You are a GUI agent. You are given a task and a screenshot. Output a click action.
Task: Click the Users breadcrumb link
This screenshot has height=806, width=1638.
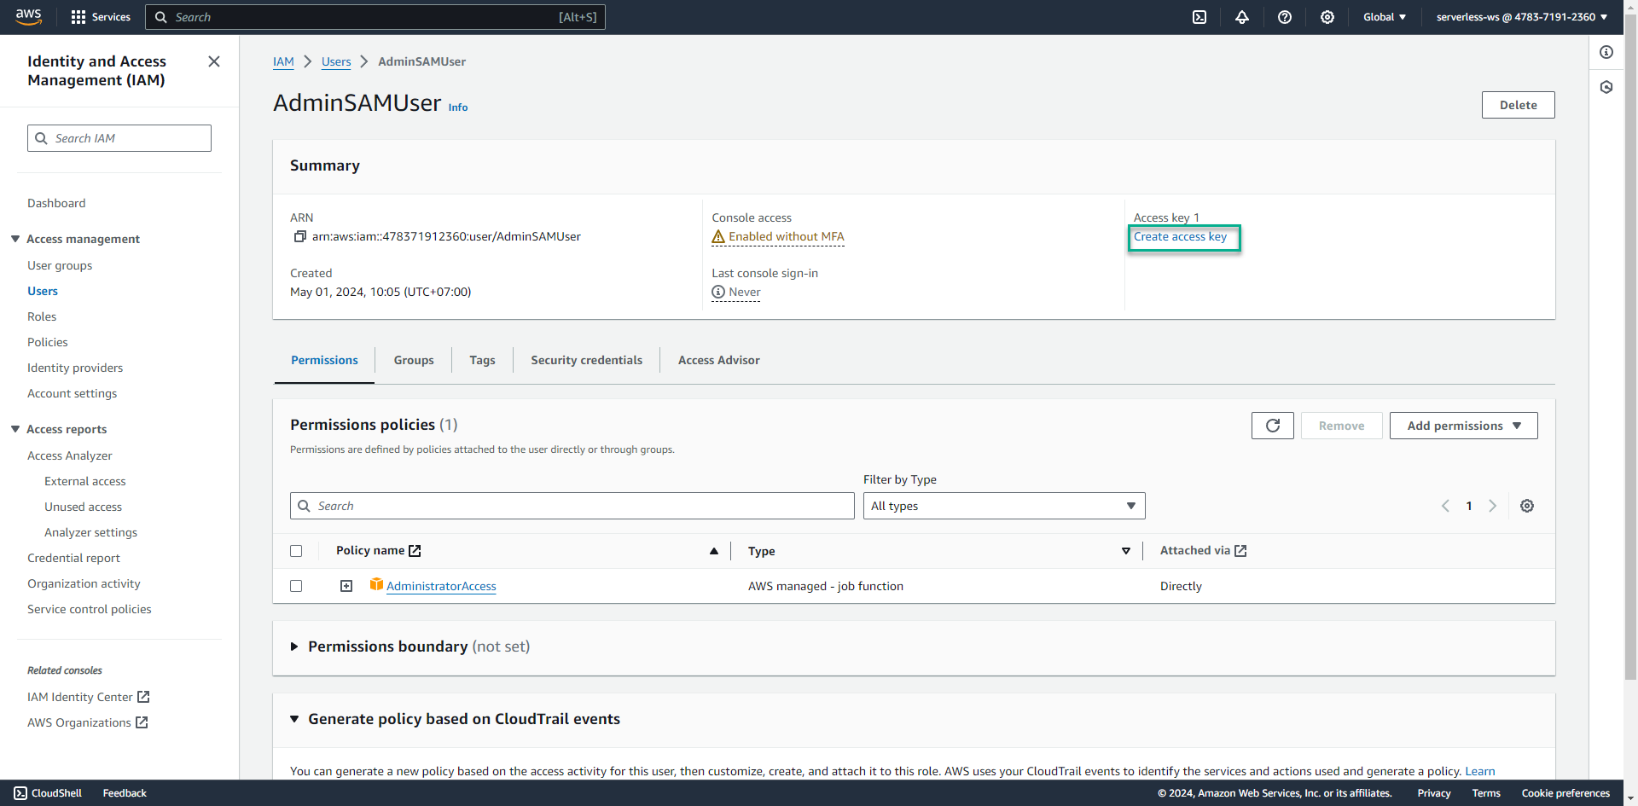point(336,61)
